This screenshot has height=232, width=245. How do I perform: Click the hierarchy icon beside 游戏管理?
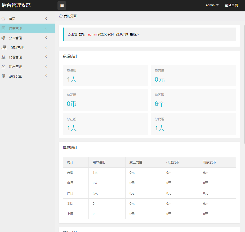click(5, 48)
